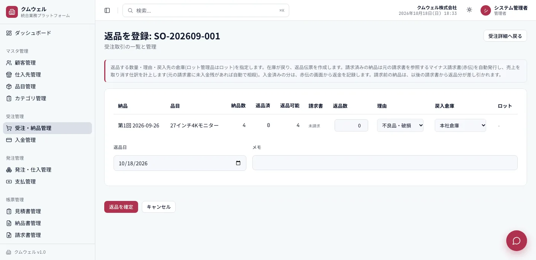Image resolution: width=536 pixels, height=260 pixels.
Task: Open 納品書管理 page
Action: [47, 223]
